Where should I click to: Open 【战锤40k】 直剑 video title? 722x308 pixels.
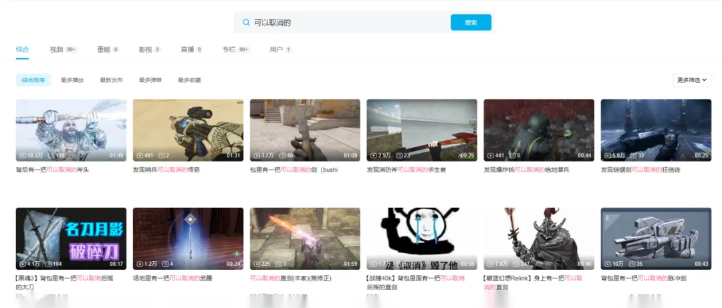point(415,282)
